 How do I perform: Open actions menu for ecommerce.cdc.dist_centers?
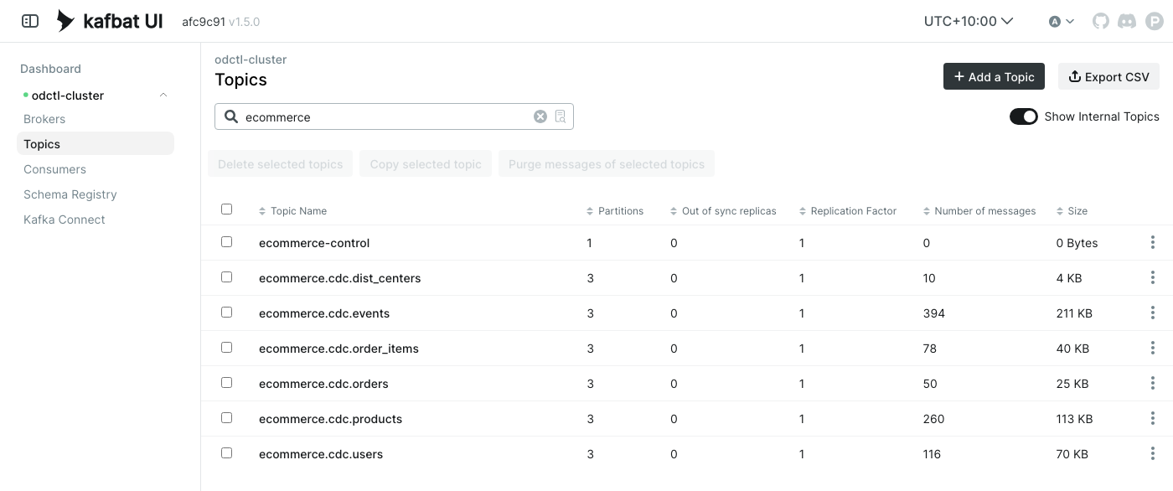coord(1153,277)
